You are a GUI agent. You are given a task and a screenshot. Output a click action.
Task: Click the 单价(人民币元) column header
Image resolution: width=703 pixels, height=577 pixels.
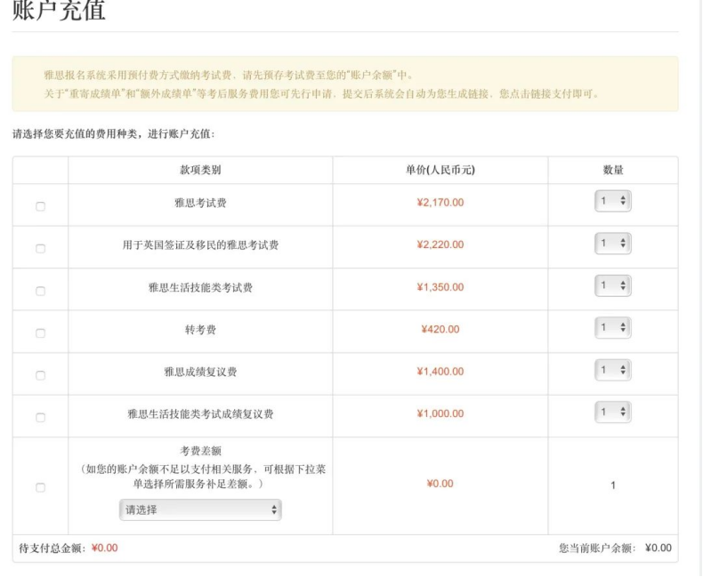(440, 170)
